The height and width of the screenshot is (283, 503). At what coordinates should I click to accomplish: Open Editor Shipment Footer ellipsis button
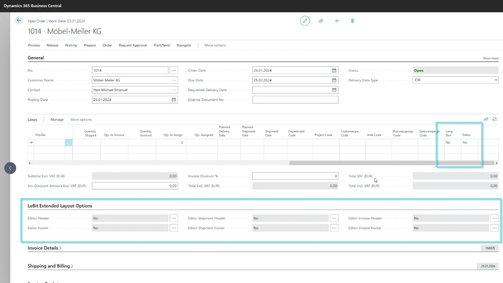point(334,228)
